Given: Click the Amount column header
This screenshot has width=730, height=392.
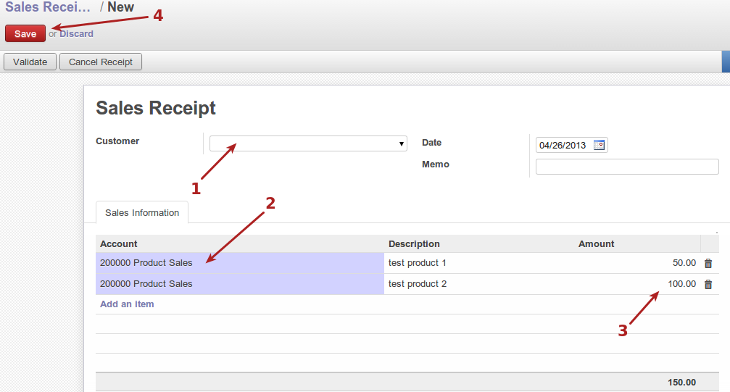Looking at the screenshot, I should (597, 244).
